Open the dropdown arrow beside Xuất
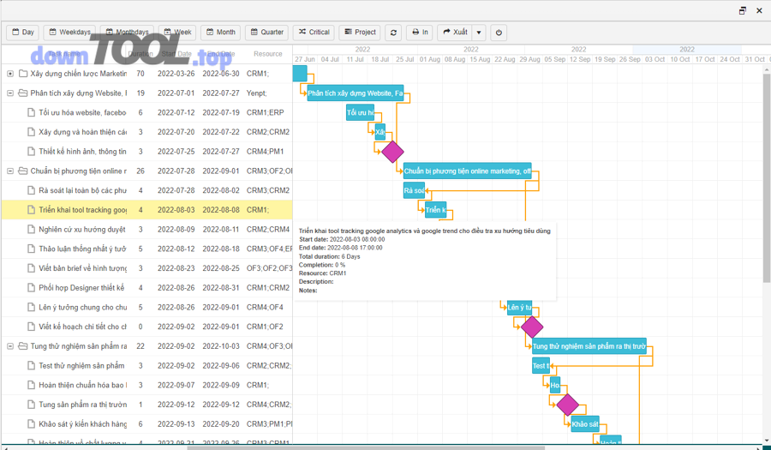 coord(479,33)
